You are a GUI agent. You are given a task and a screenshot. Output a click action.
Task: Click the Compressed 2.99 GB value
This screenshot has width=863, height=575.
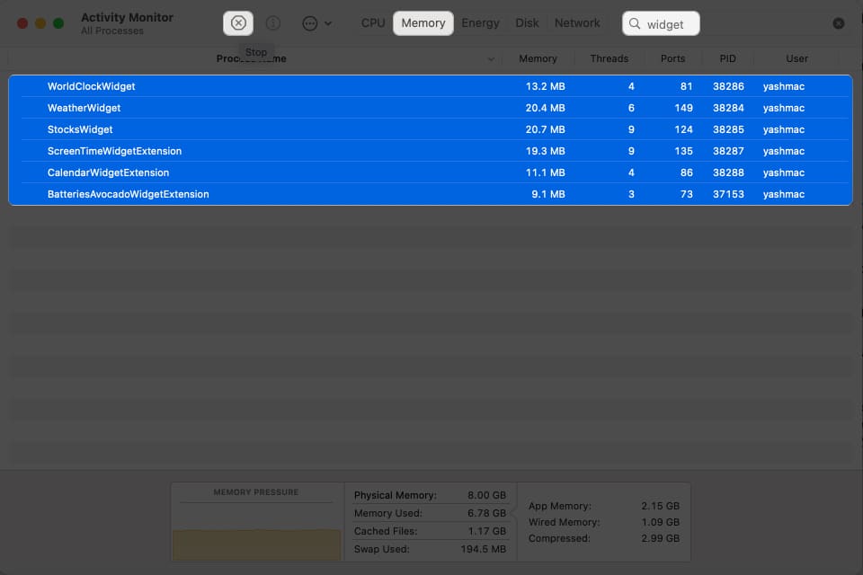coord(661,538)
